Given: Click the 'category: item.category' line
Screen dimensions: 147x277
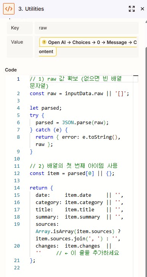Looking at the screenshot, I should pyautogui.click(x=79, y=202).
